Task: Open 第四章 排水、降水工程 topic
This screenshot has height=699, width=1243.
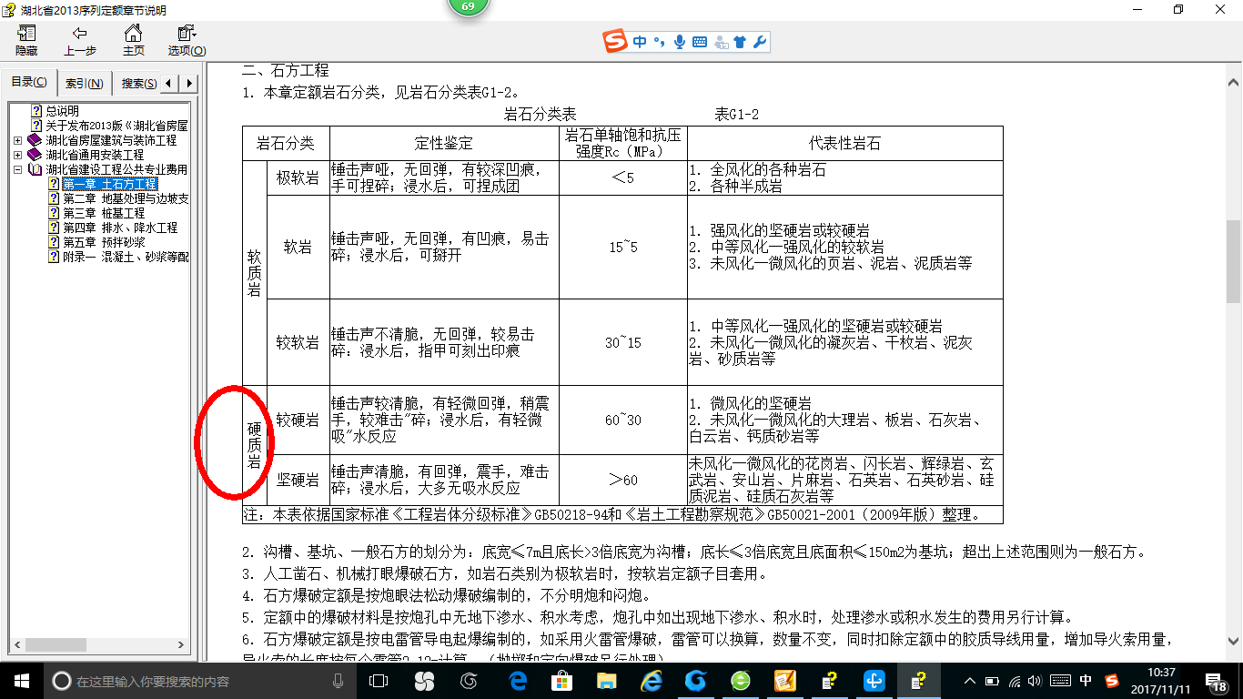Action: point(120,228)
